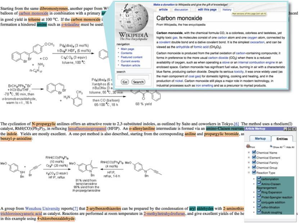The image size is (299, 223).
Task: Follow the coal gas link
Action: point(195,76)
